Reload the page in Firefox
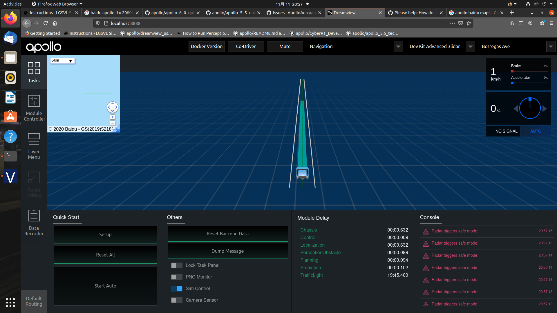The image size is (557, 313). [x=46, y=23]
